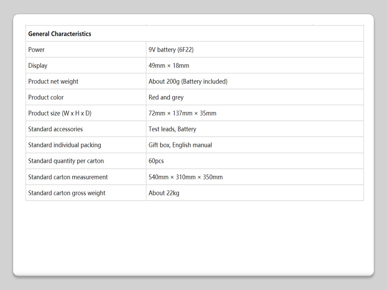Screen dimensions: 387x290
Task: Click the 540mm × 310mm × 350mm value
Action: (185, 177)
